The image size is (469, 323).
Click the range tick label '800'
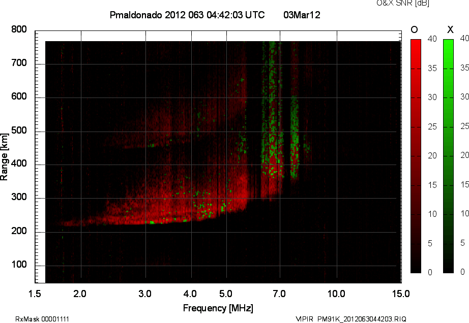(x=19, y=29)
